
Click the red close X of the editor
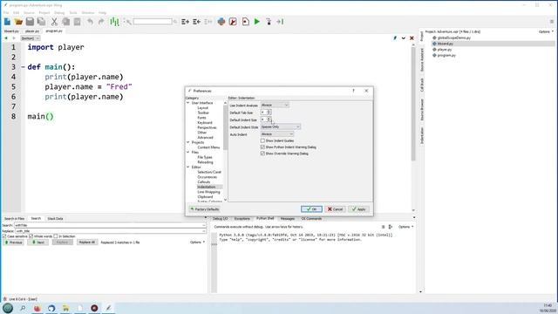[x=412, y=38]
